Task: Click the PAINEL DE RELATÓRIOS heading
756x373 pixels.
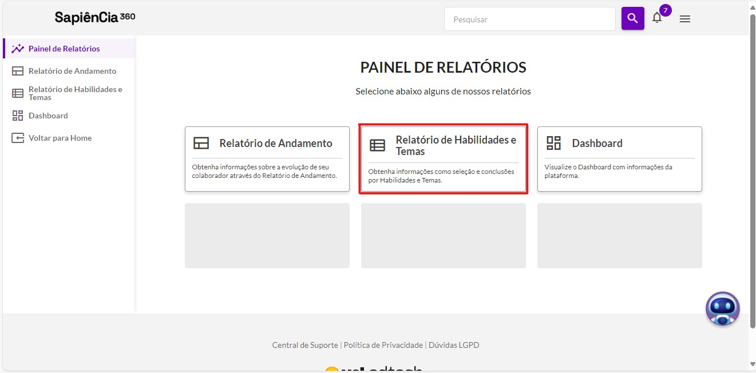Action: (443, 68)
